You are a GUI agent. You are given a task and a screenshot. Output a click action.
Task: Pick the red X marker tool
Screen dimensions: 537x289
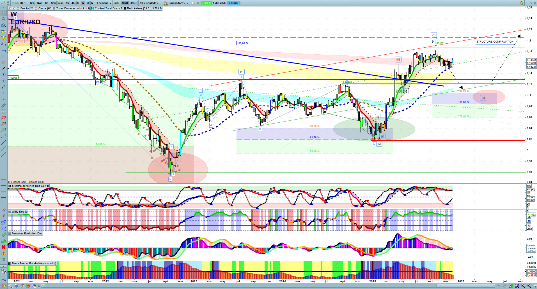click(x=4, y=247)
